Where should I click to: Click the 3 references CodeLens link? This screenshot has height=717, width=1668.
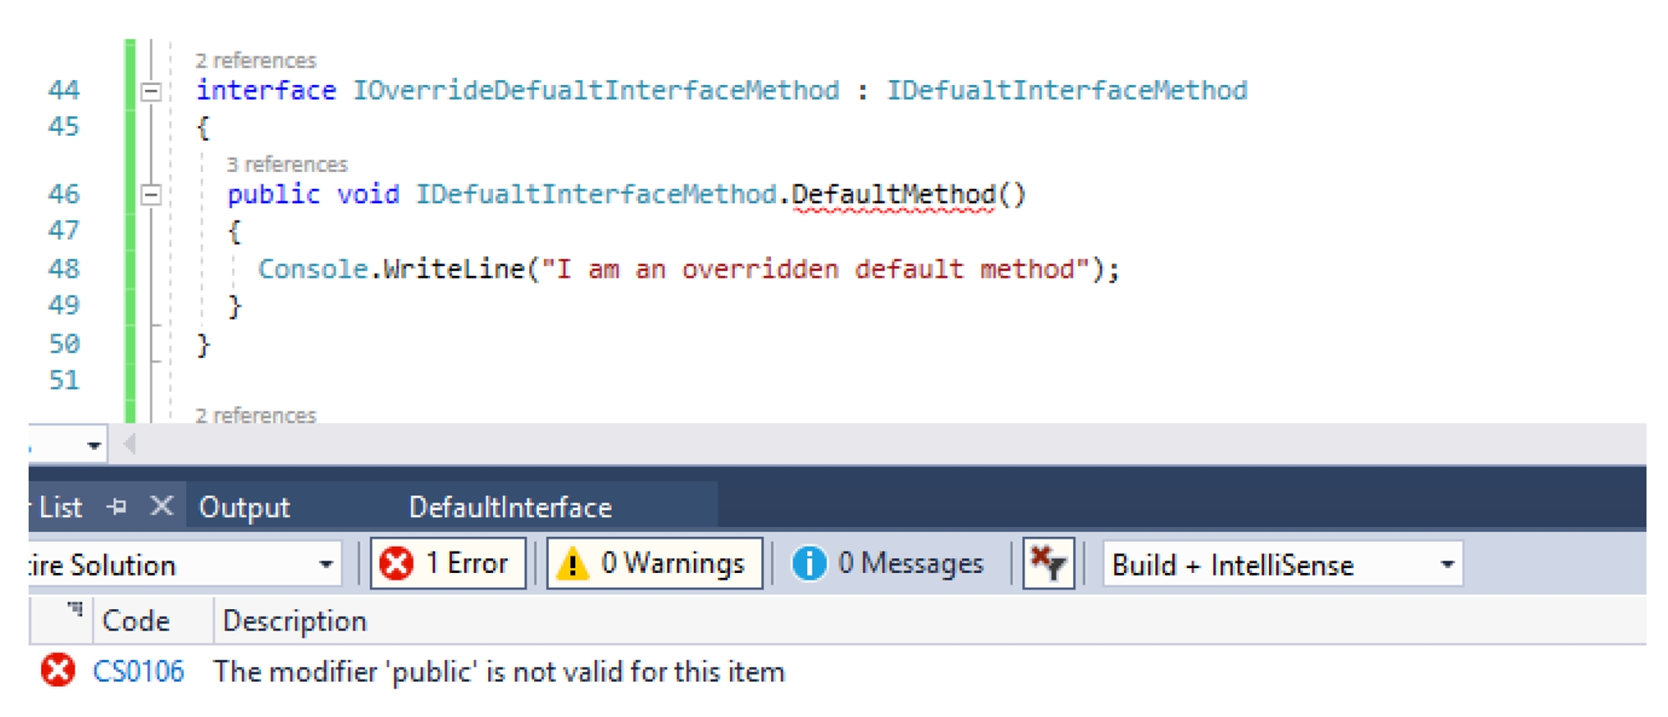pos(286,164)
